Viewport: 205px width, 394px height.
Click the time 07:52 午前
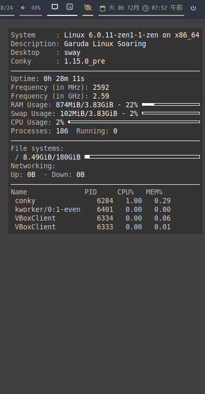(167, 8)
